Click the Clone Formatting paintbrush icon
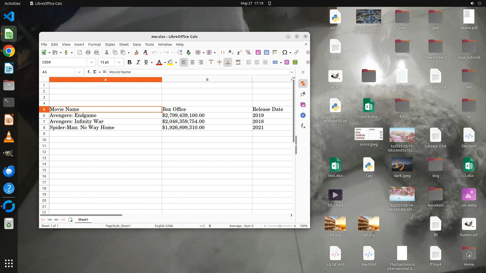The image size is (486, 273). 136,52
